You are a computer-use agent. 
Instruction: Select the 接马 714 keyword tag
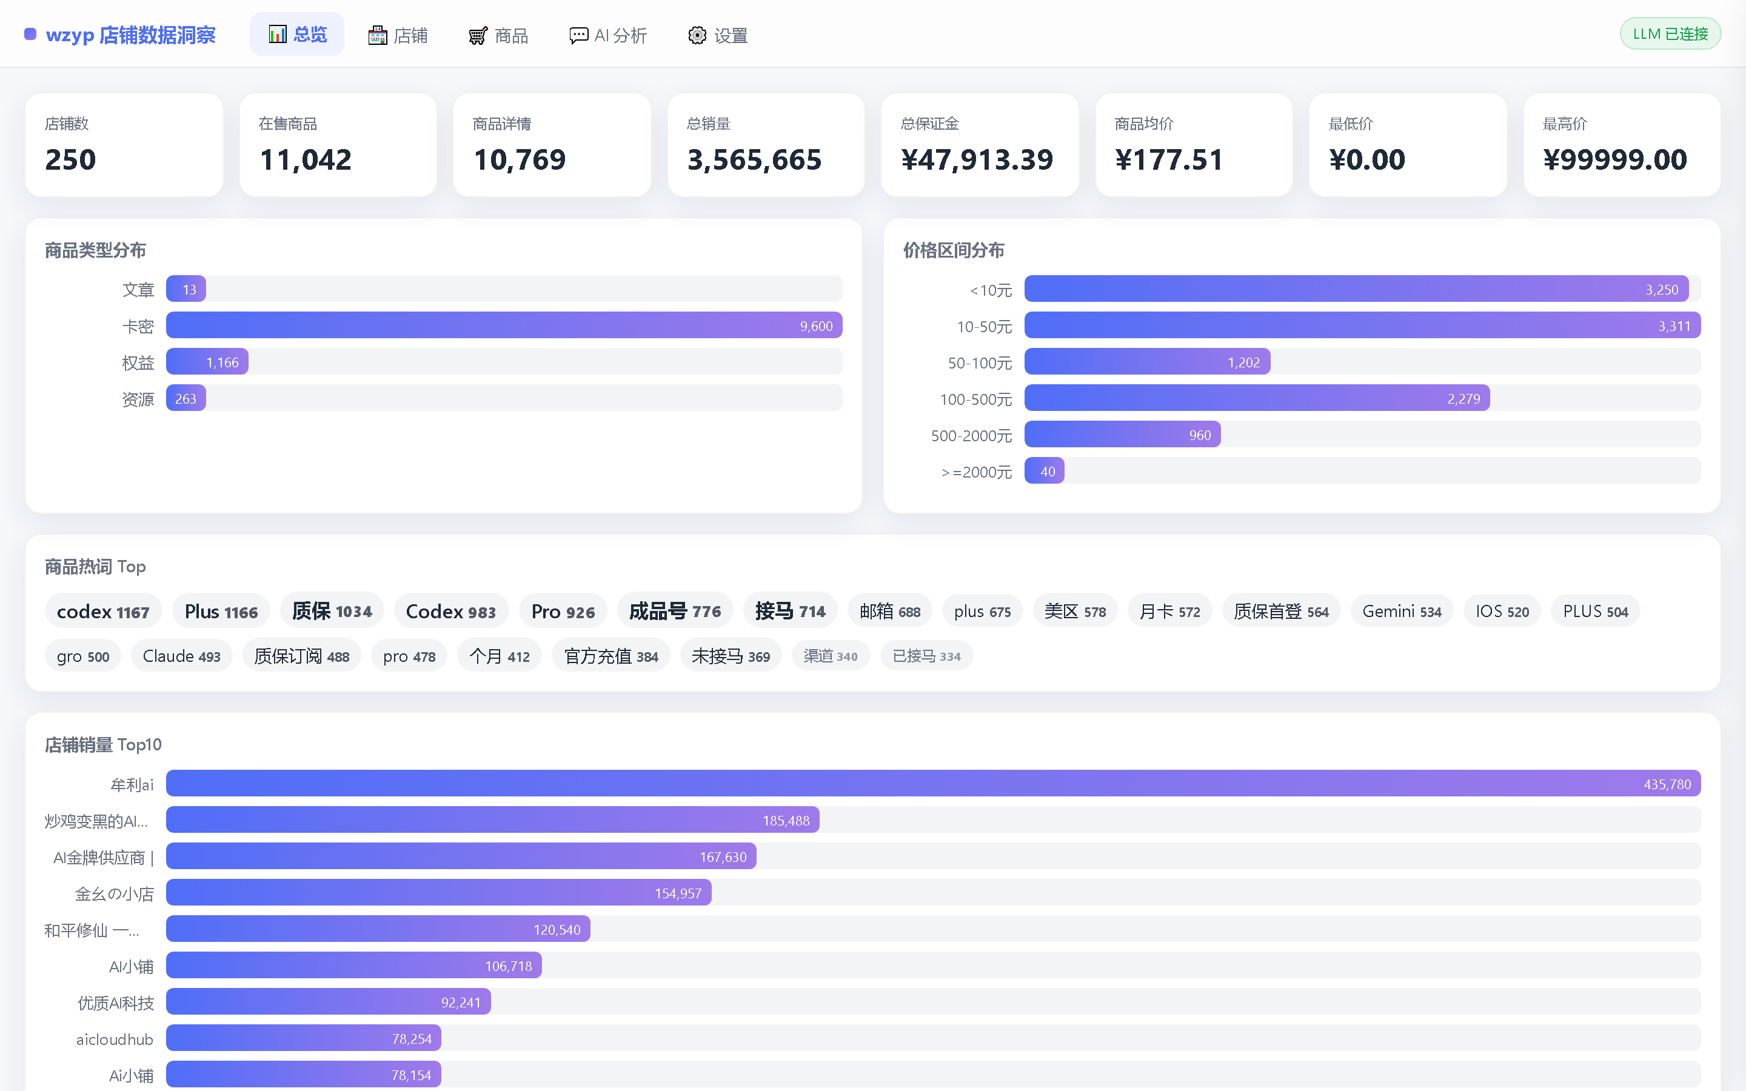click(790, 611)
